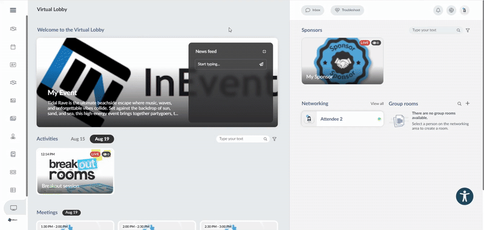Open Sponsors filter icon

(468, 30)
